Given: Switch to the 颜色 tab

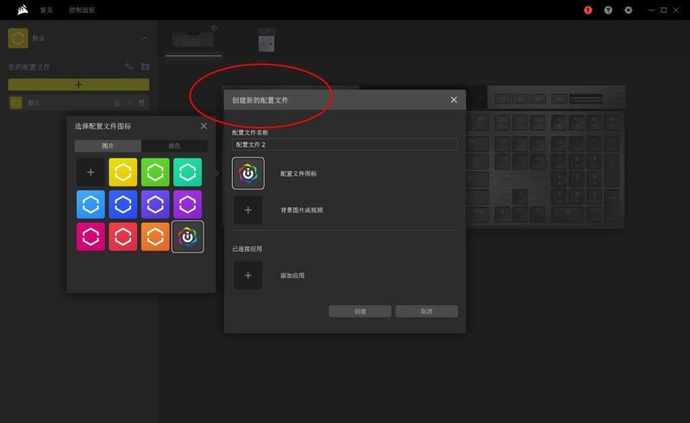Looking at the screenshot, I should pos(174,146).
